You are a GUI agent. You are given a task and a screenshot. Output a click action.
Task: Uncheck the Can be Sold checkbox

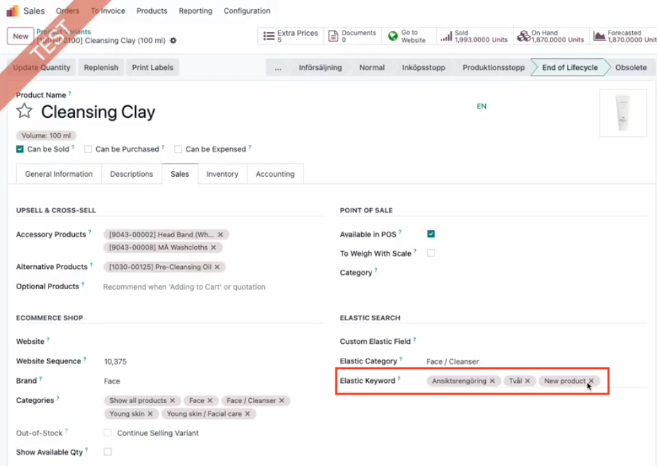coord(20,149)
